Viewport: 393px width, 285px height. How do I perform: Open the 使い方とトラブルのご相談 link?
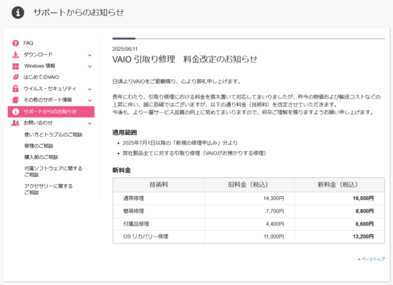(x=53, y=135)
